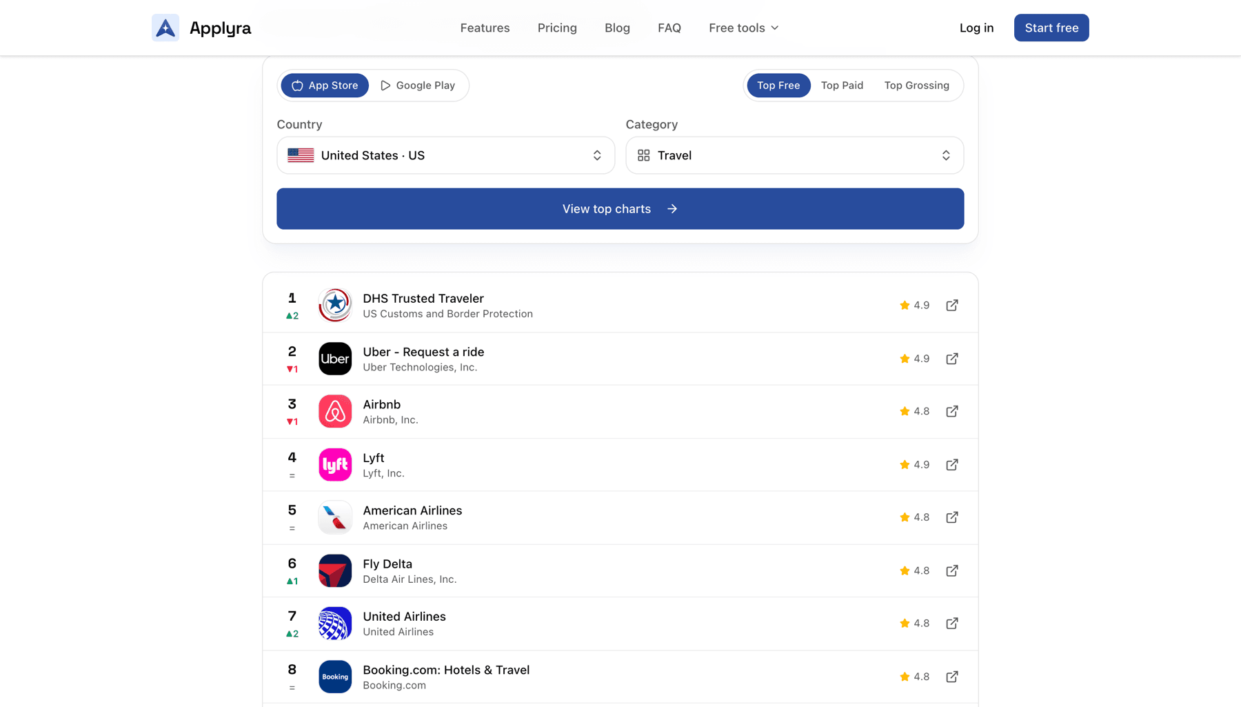This screenshot has width=1241, height=707.
Task: Open external link for American Airlines row
Action: 952,517
